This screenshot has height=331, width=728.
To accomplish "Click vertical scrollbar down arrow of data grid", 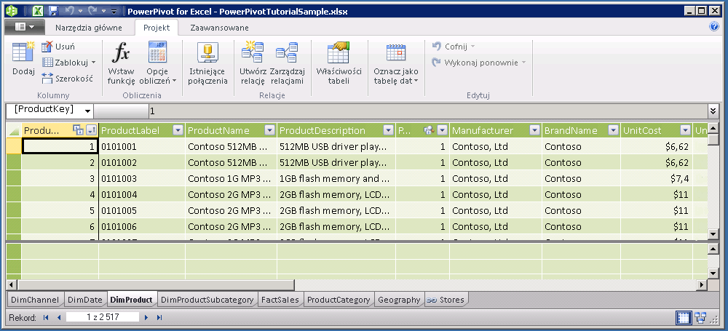I will (713, 234).
